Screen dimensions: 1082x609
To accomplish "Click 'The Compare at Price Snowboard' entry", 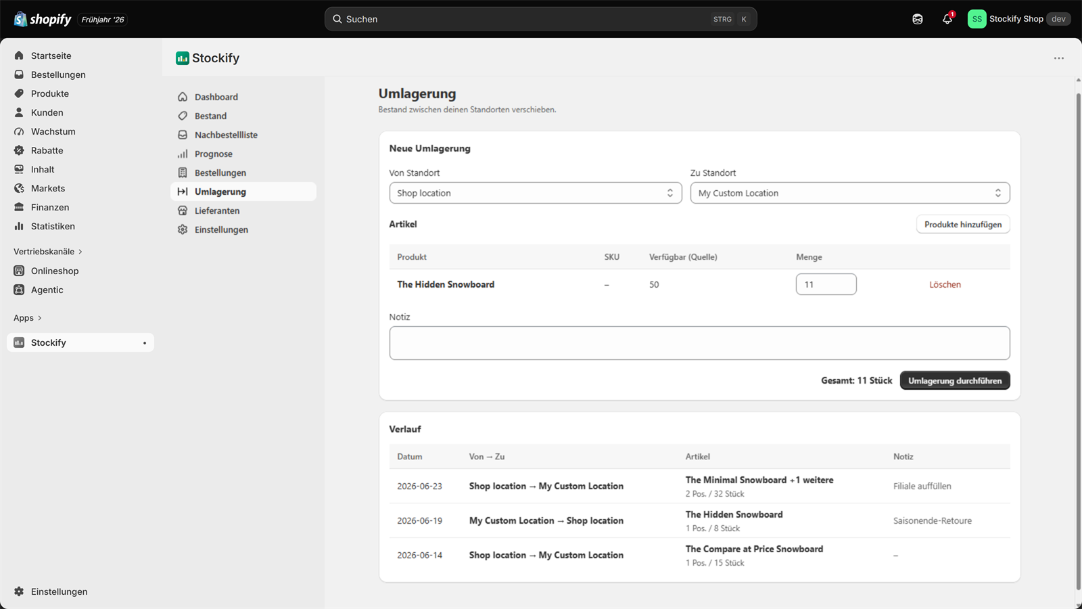I will 754,549.
